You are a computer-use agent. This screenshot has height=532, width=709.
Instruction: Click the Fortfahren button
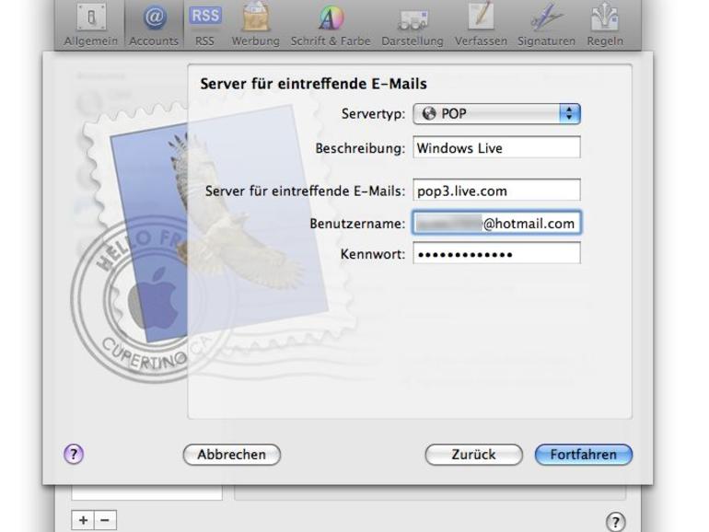tap(583, 455)
